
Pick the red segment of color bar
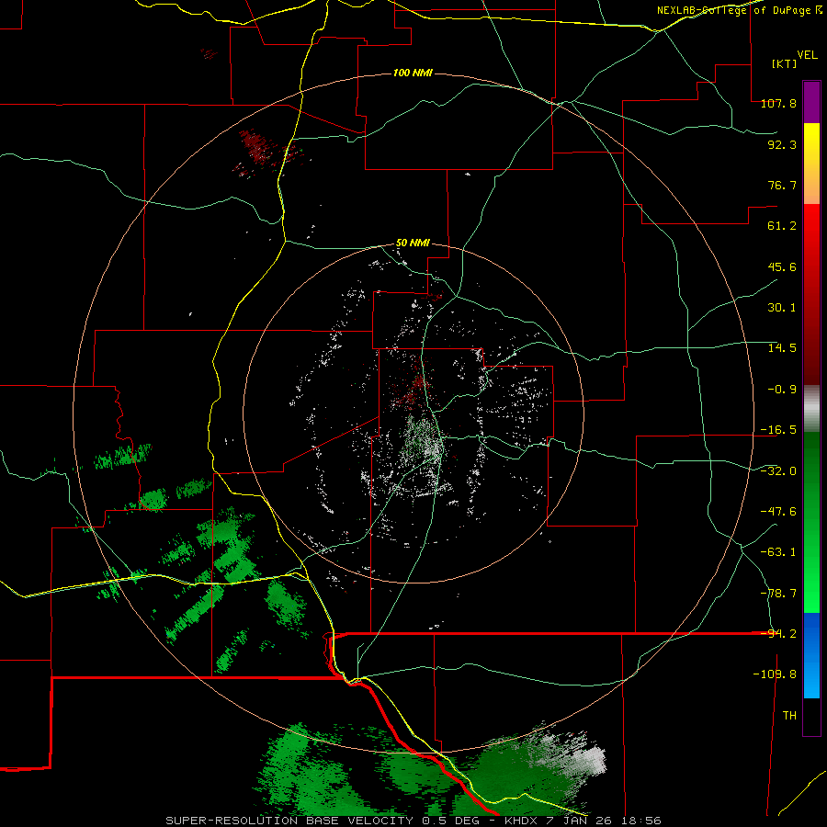(x=811, y=294)
